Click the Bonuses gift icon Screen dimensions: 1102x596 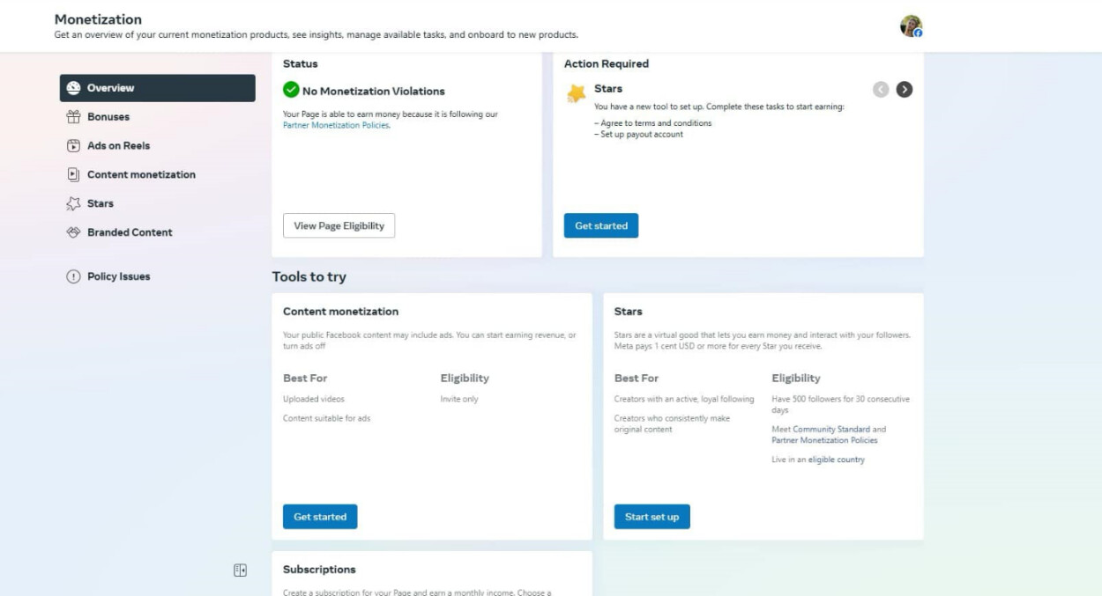[73, 117]
